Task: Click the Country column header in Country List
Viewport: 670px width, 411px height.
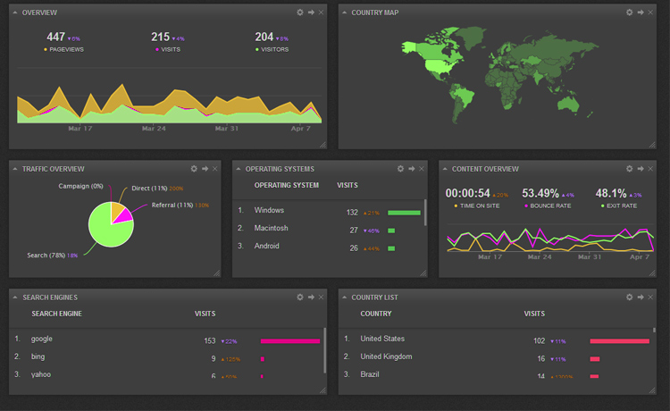Action: [x=376, y=314]
